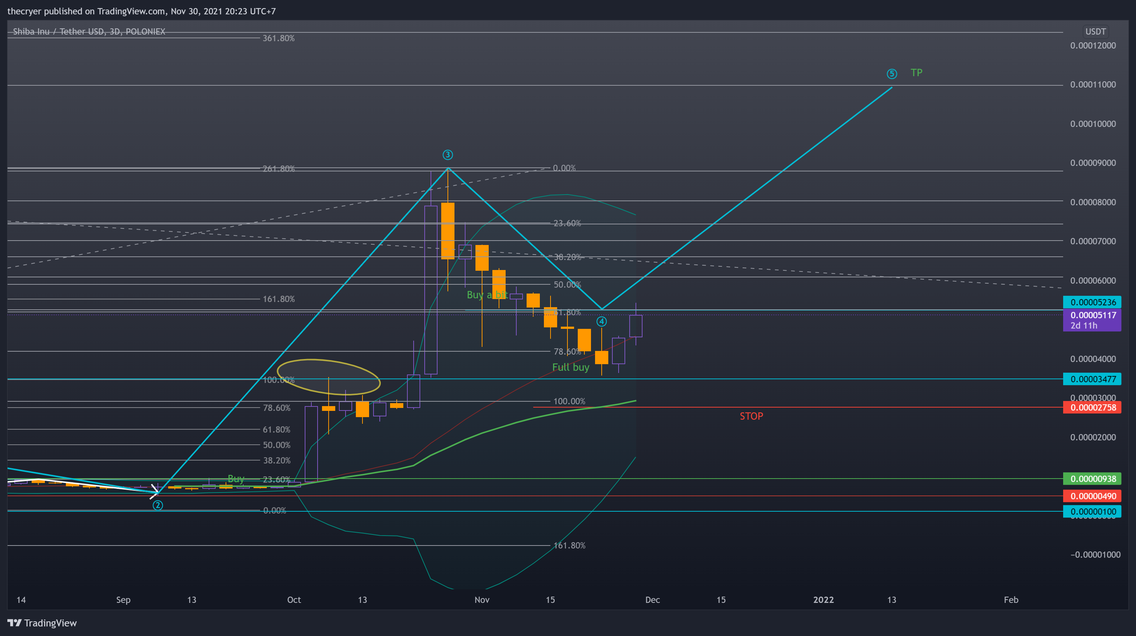This screenshot has height=636, width=1136.
Task: Click the Feb label on time axis
Action: pyautogui.click(x=1011, y=600)
